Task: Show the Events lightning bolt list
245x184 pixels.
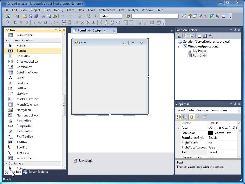Action: pos(198,117)
